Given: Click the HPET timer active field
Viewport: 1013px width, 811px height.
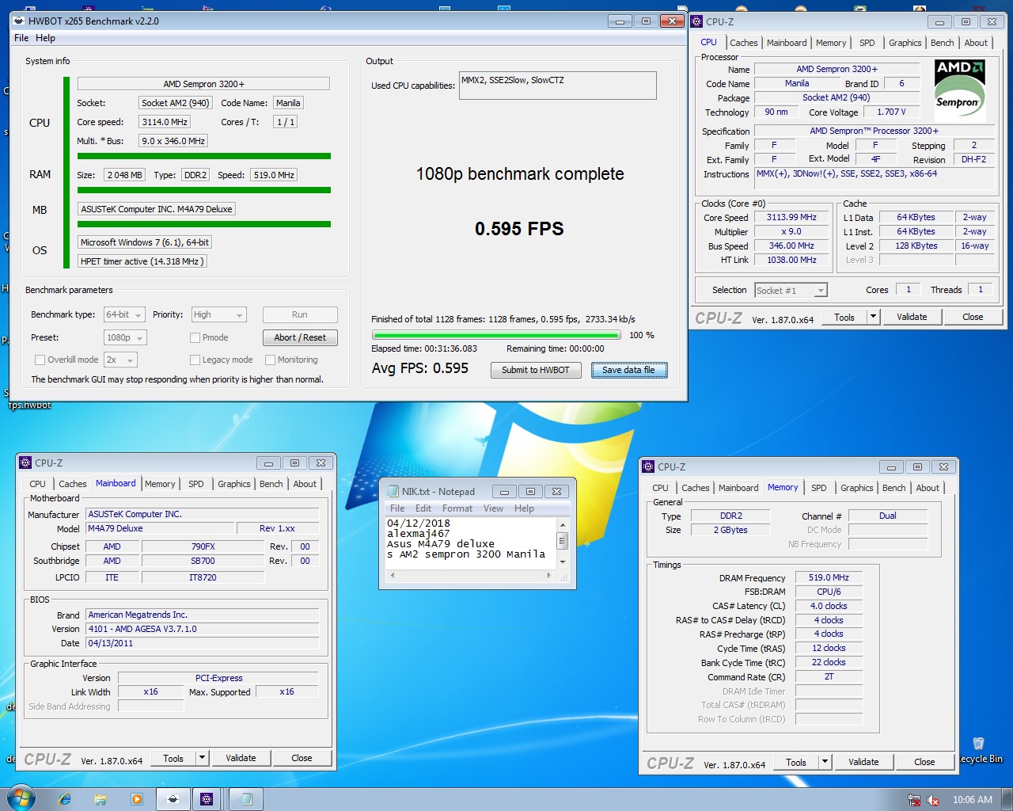Looking at the screenshot, I should point(142,261).
